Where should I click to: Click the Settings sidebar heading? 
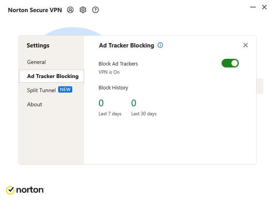coord(38,45)
